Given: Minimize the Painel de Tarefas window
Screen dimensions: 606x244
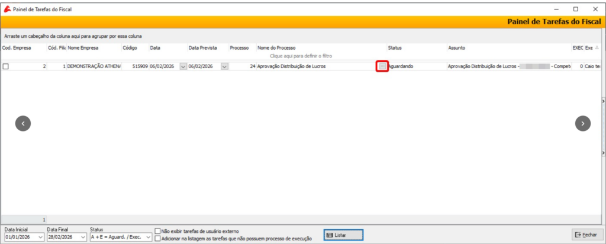Looking at the screenshot, I should click(556, 9).
